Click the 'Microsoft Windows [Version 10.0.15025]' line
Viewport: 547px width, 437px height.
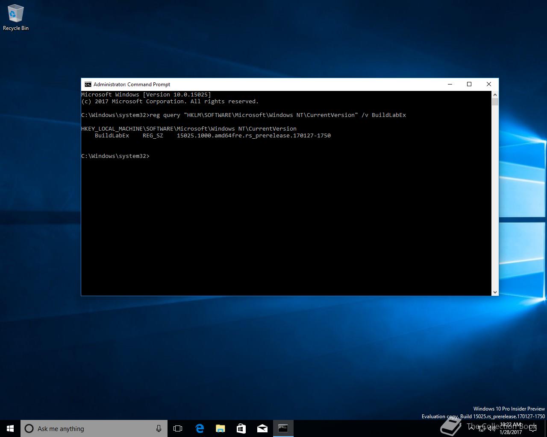tap(146, 94)
